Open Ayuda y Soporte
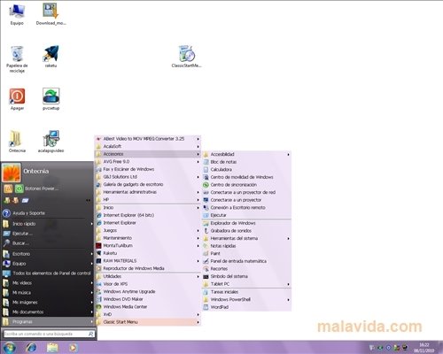This screenshot has width=443, height=354. 48,213
